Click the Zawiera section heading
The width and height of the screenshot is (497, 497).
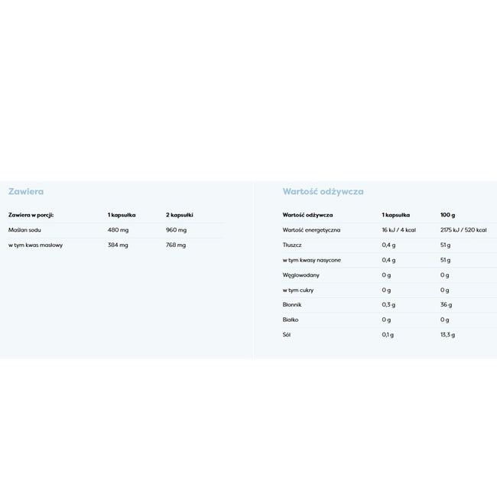tap(26, 191)
